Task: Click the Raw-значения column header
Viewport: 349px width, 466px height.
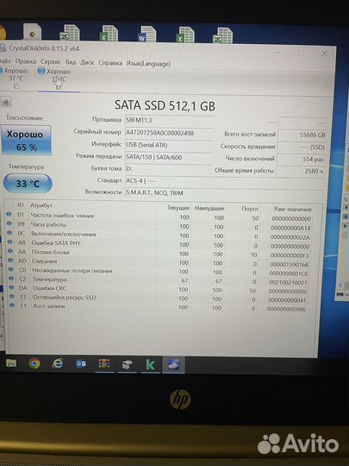Action: tap(293, 209)
